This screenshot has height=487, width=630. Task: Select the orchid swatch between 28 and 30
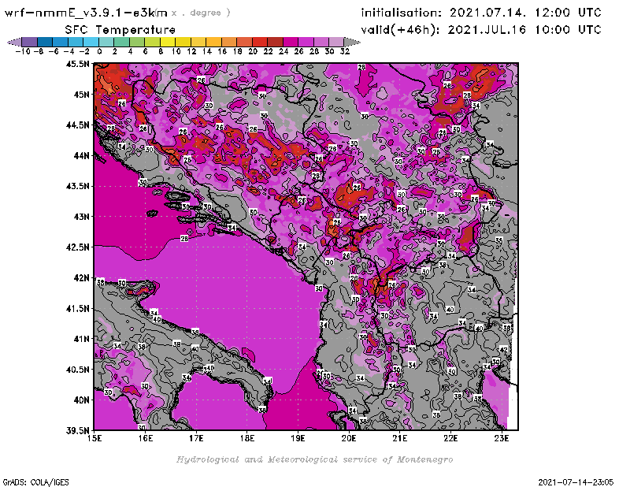coord(321,43)
